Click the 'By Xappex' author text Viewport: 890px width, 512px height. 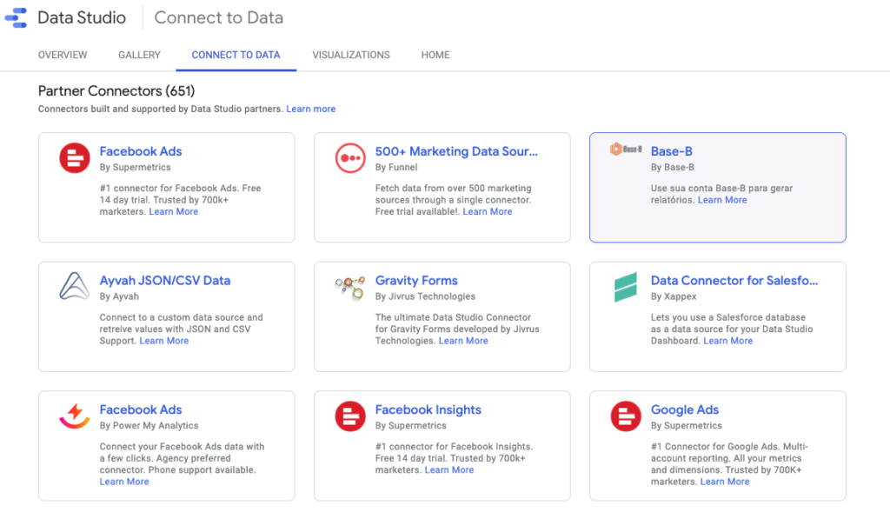(674, 296)
